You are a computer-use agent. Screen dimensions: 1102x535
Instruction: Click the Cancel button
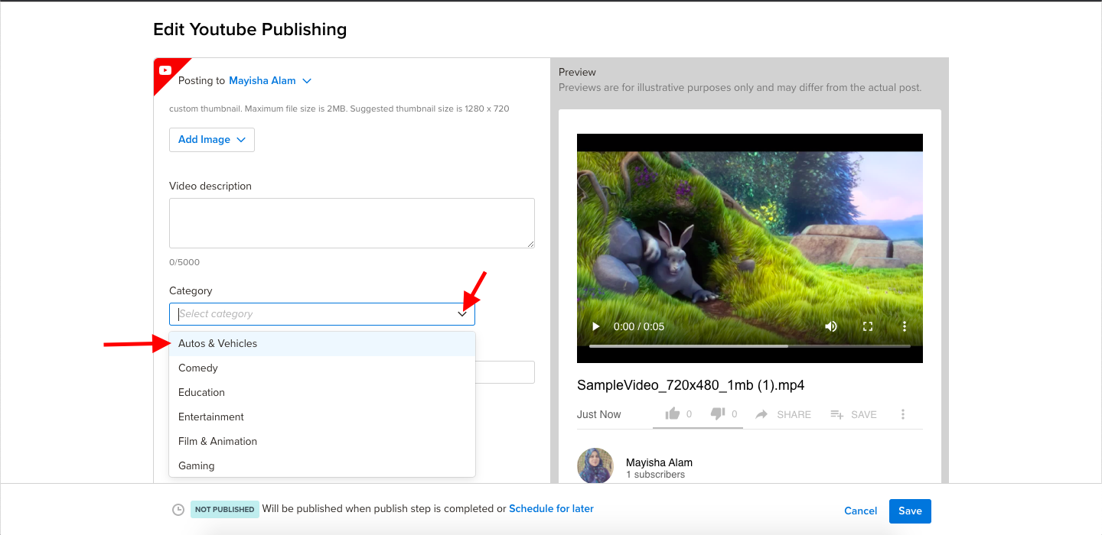click(x=861, y=511)
